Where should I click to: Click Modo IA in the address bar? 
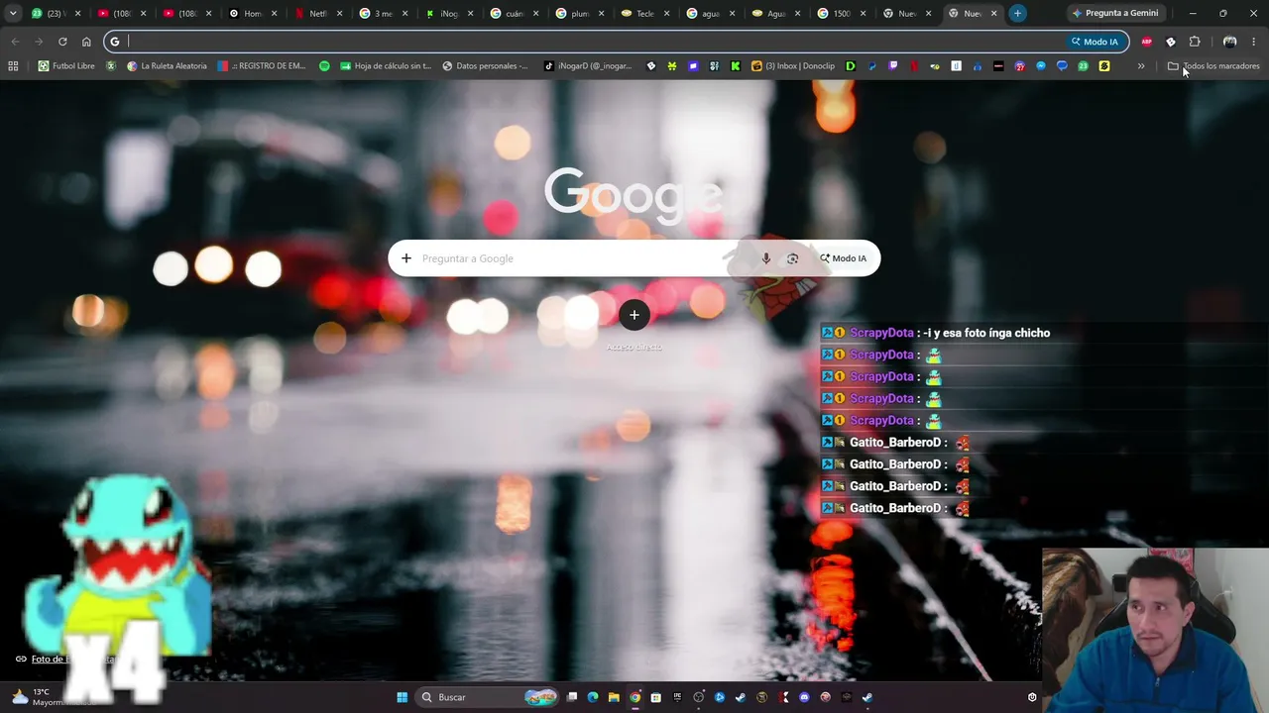pos(1095,42)
